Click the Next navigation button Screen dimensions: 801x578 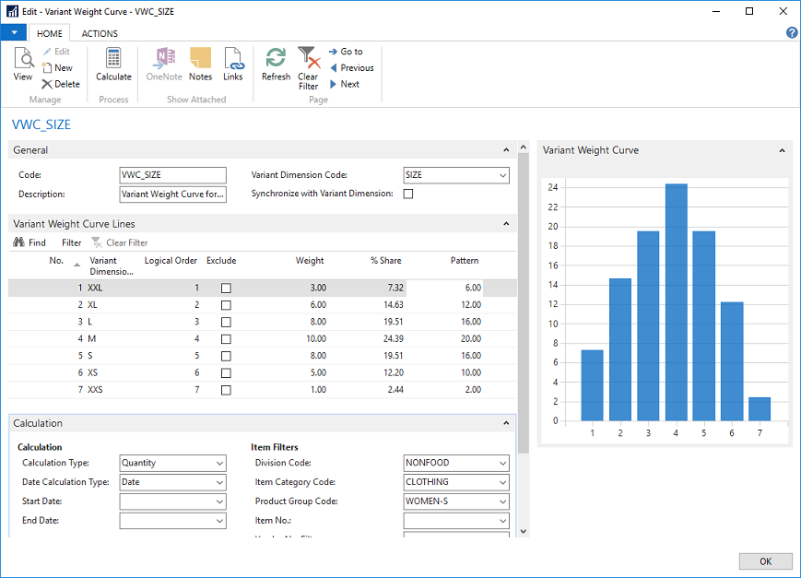tap(345, 84)
